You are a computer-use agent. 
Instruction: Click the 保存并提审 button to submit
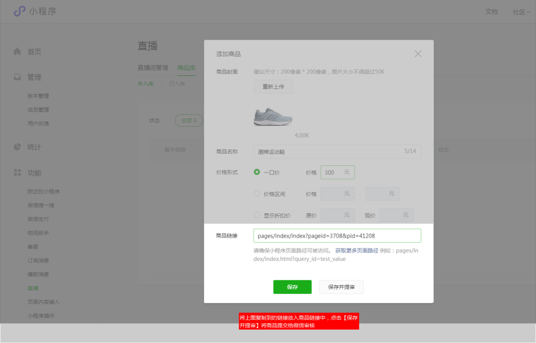pyautogui.click(x=341, y=287)
